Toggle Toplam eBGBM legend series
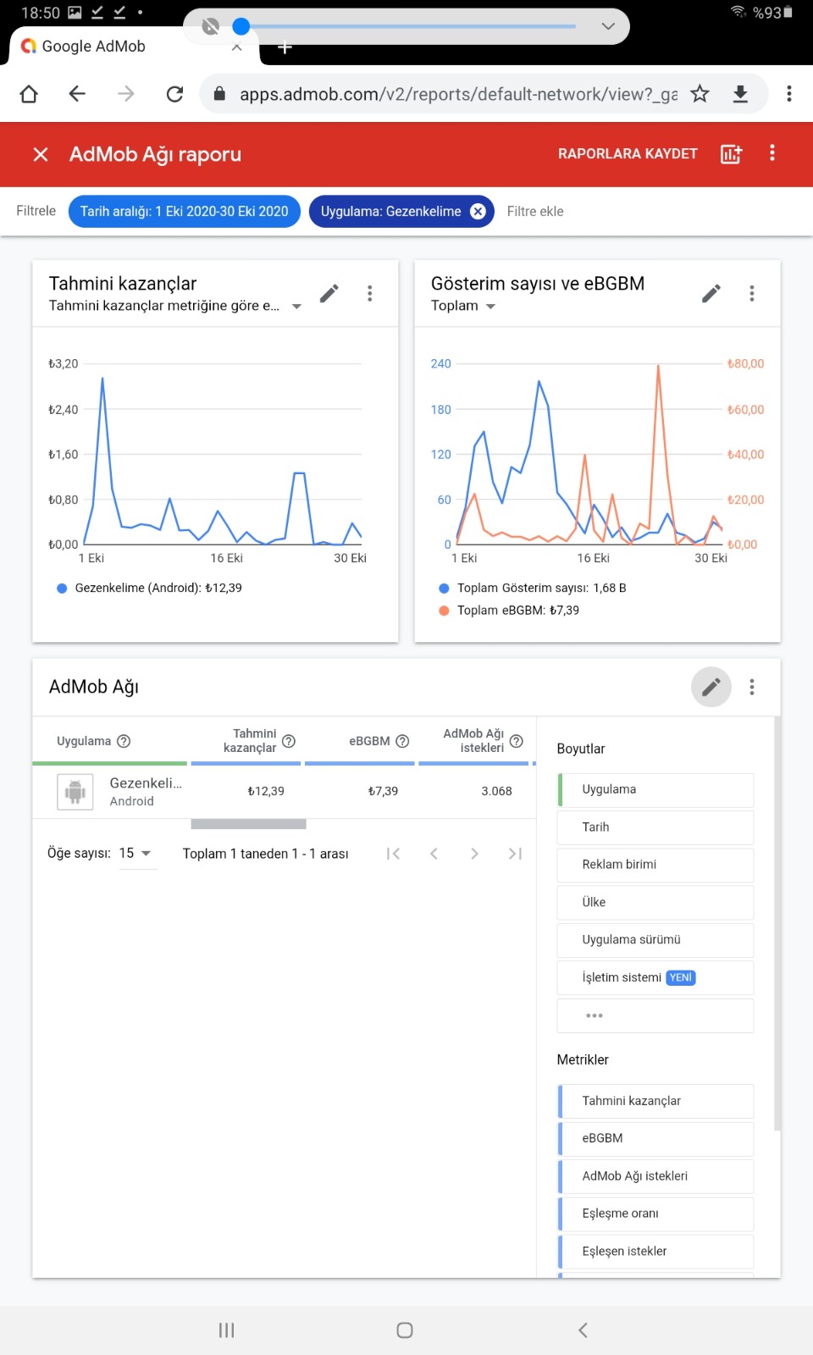Screen dimensions: 813x1355 tap(509, 611)
